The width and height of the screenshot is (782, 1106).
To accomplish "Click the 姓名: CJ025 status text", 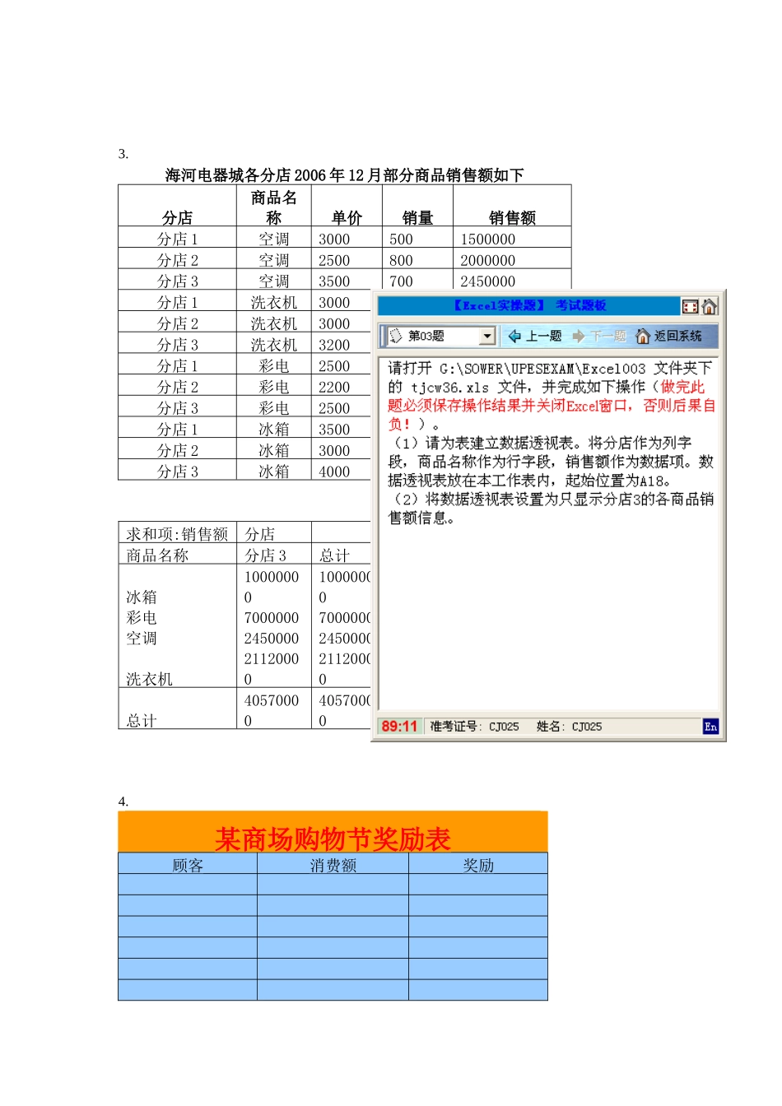I will 569,727.
